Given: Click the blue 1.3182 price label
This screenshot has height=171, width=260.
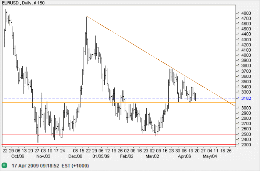Looking at the screenshot, I should [245, 98].
